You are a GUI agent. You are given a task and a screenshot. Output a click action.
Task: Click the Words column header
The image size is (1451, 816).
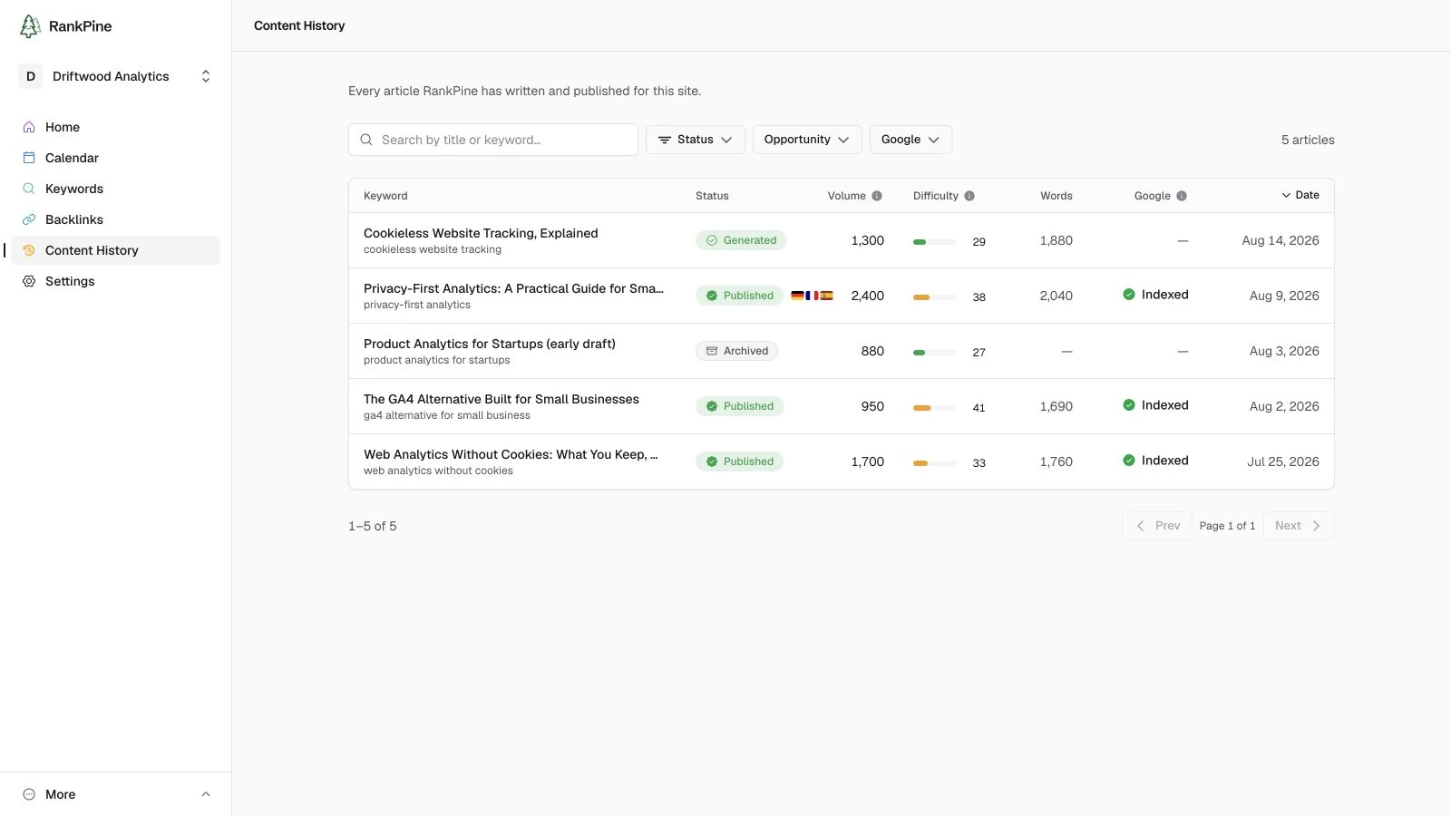pyautogui.click(x=1057, y=196)
